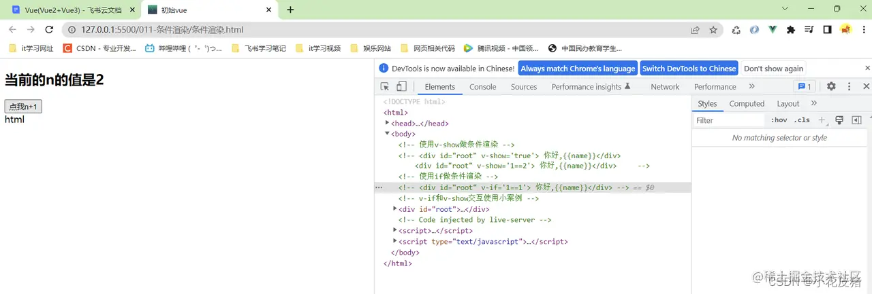872x294 pixels.
Task: Expand the head element node
Action: [388, 123]
